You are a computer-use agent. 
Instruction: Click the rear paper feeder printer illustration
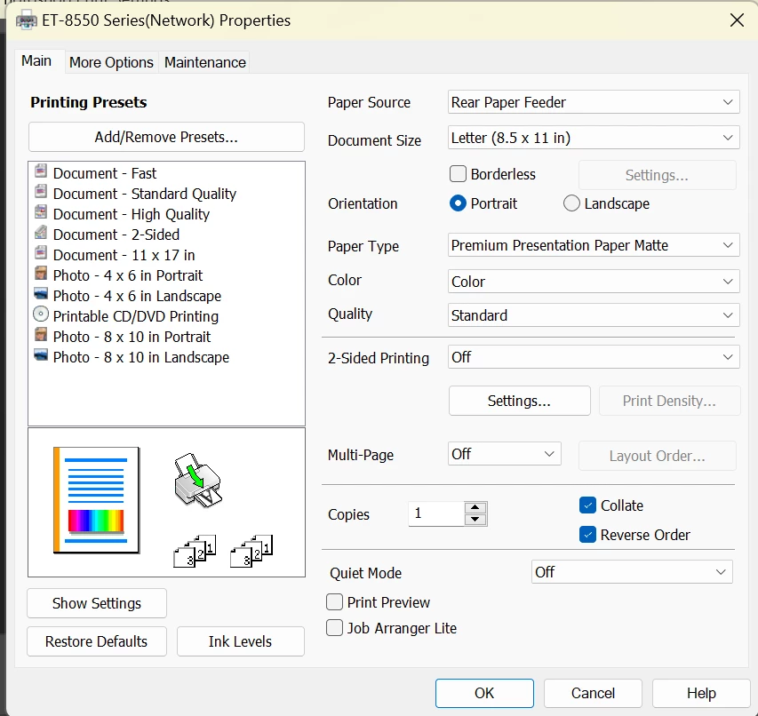tap(197, 481)
